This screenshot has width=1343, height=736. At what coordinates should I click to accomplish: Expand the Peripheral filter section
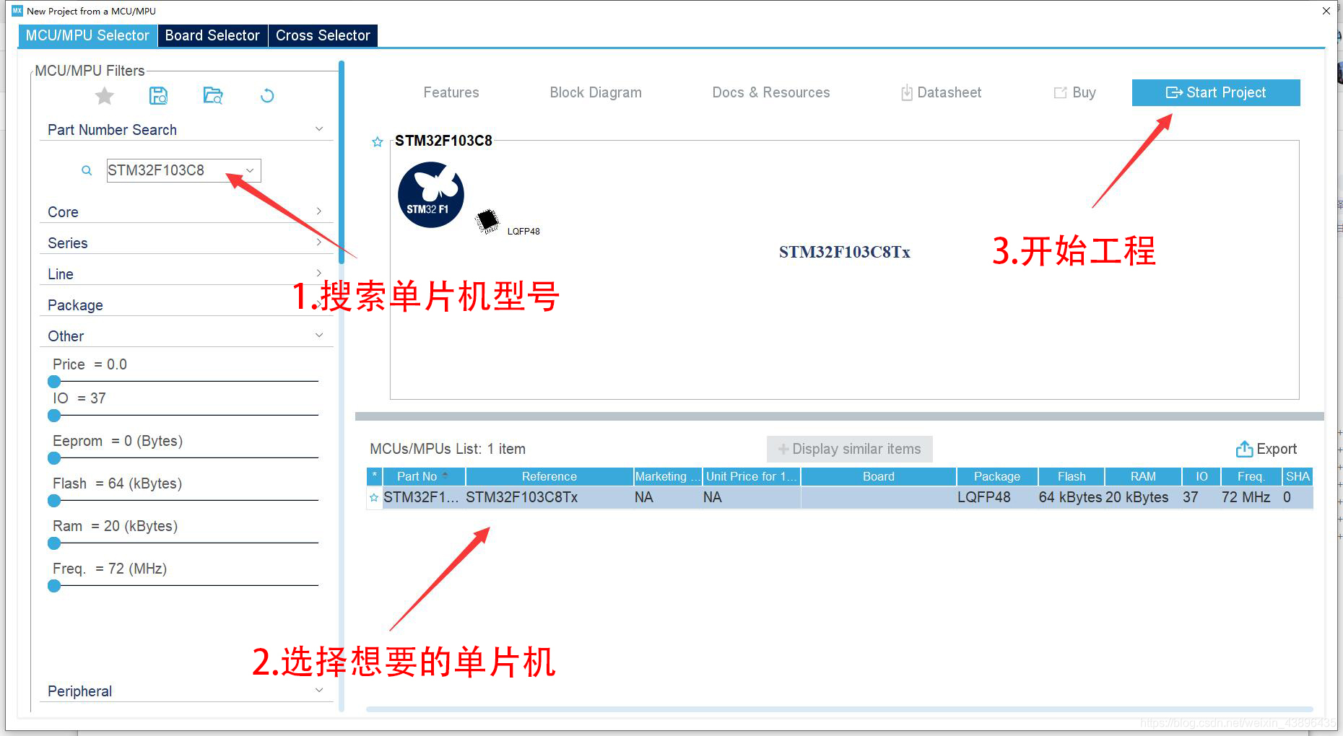tap(319, 690)
